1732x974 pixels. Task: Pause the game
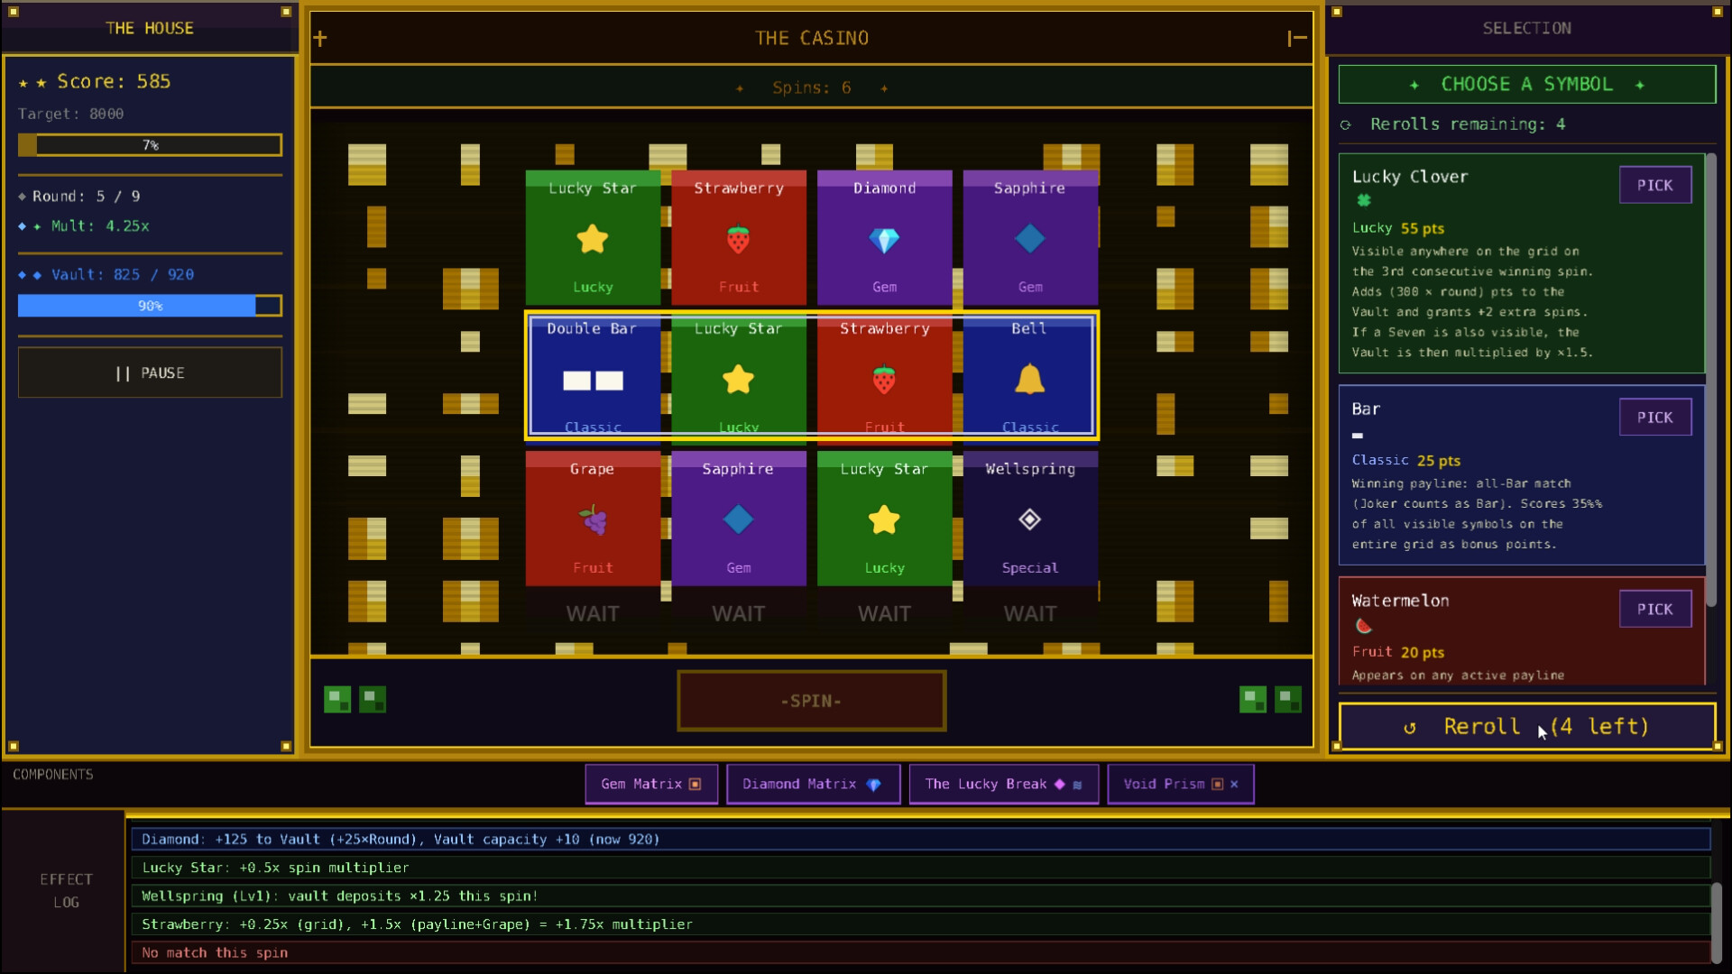(x=150, y=372)
